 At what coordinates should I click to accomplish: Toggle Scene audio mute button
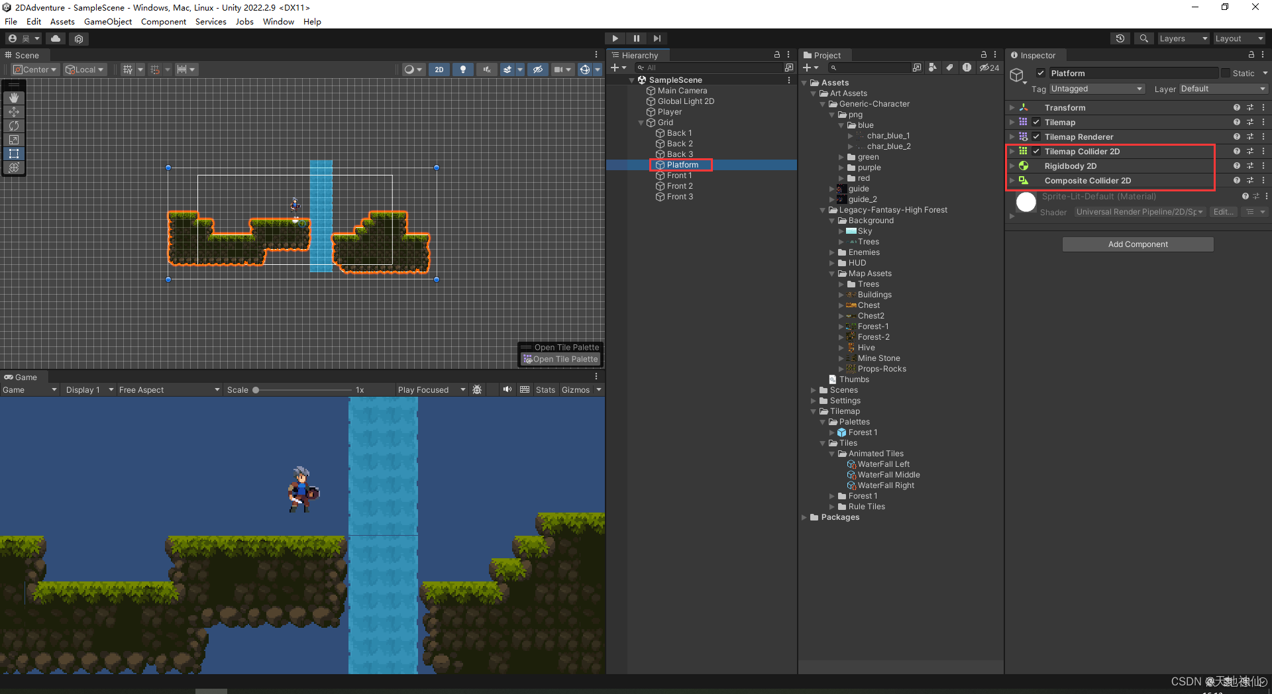pyautogui.click(x=487, y=70)
